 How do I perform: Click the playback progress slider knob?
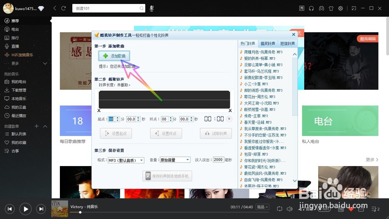pos(80,212)
